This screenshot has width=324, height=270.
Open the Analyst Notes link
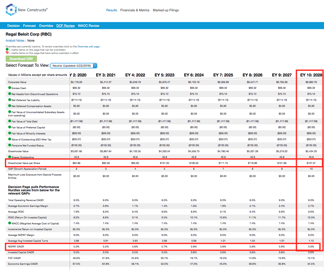coord(15,41)
